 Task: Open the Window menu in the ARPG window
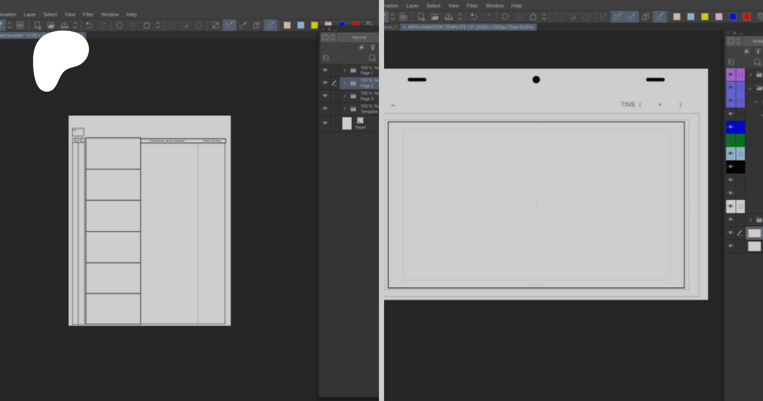[494, 6]
